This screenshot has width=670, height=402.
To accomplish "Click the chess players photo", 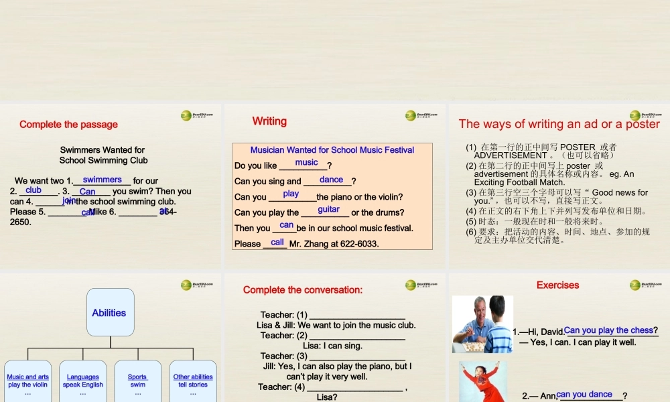I will pyautogui.click(x=482, y=324).
